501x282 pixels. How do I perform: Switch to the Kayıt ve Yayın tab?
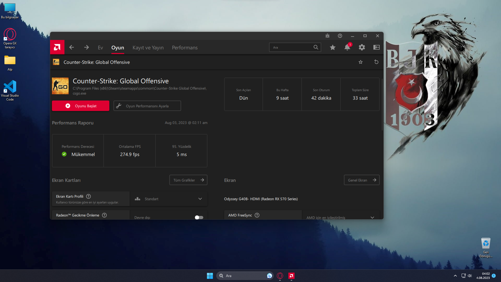point(148,48)
